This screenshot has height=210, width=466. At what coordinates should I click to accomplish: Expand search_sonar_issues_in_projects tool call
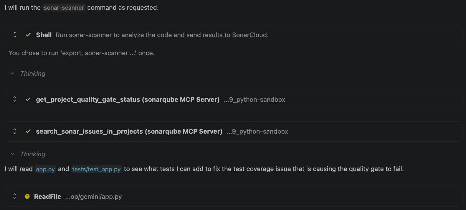tap(15, 131)
